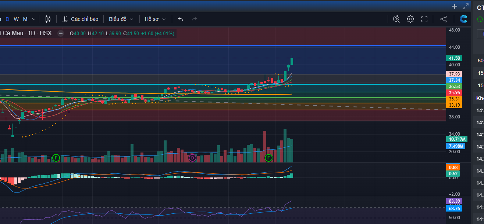
Task: Click Các chỉ báo indicators button
Action: tap(80, 19)
